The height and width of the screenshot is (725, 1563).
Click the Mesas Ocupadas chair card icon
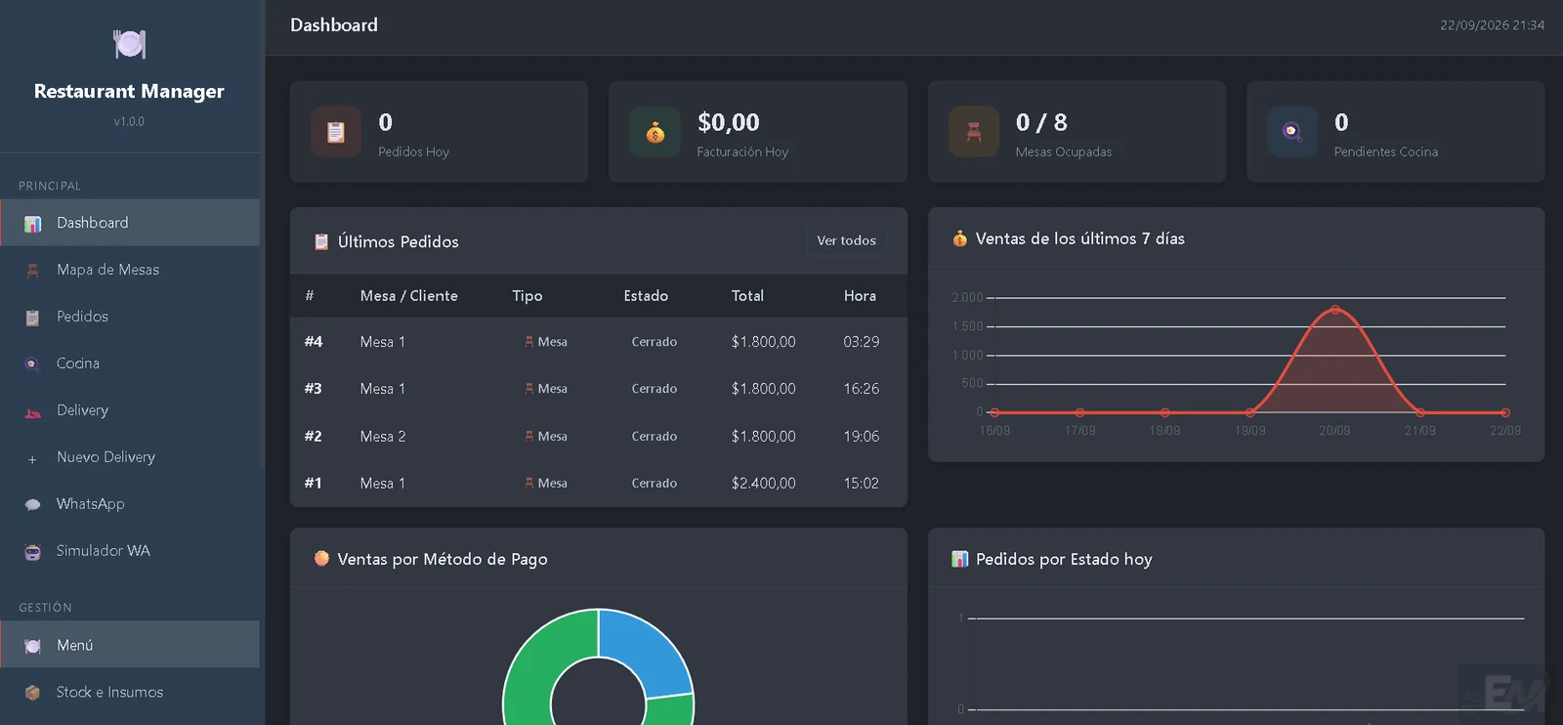click(974, 132)
